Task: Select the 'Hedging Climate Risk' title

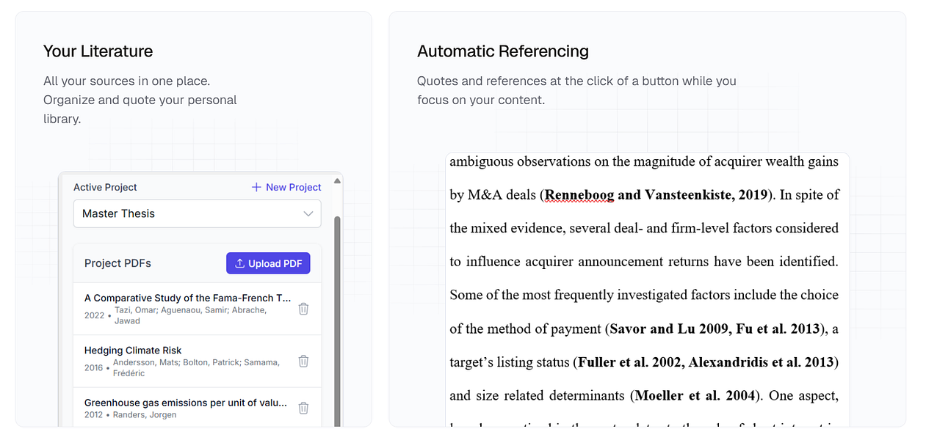Action: point(133,351)
